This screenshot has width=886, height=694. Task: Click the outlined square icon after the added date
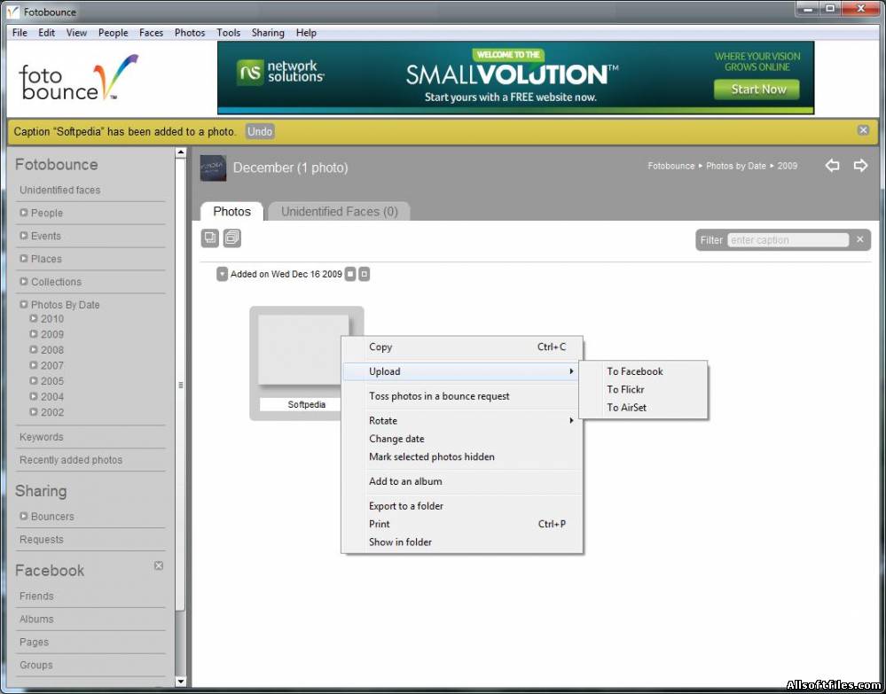coord(365,275)
